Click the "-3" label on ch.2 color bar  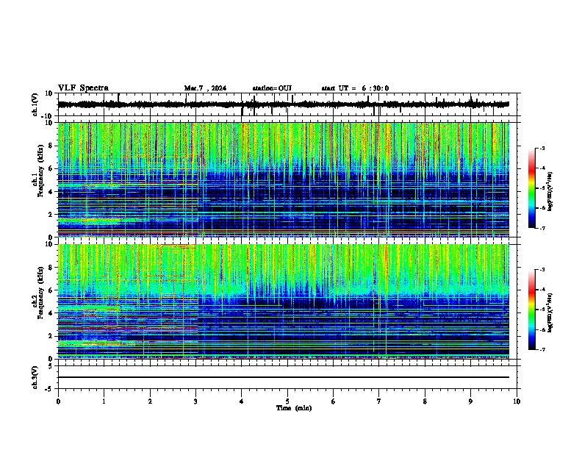[x=542, y=270]
